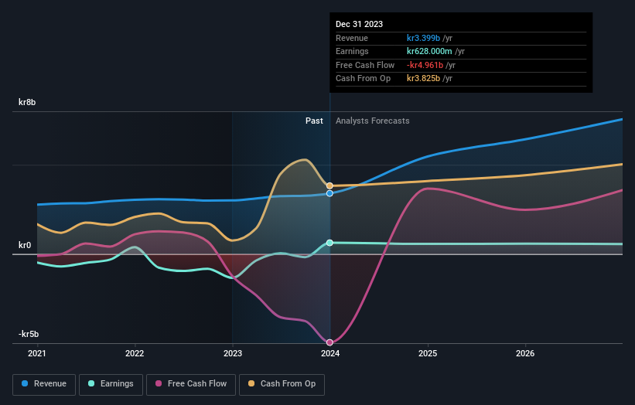Click the -kr5b y-axis label
The image size is (635, 405).
[x=29, y=334]
